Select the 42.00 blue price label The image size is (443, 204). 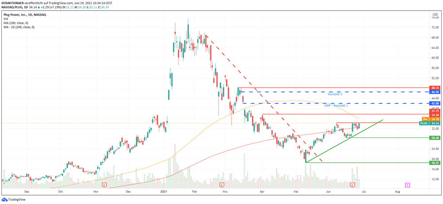(435, 104)
